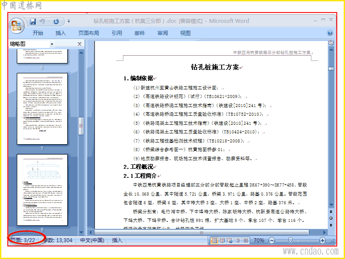Click the window resize grip icon
This screenshot has height=259, width=345.
coord(332,242)
